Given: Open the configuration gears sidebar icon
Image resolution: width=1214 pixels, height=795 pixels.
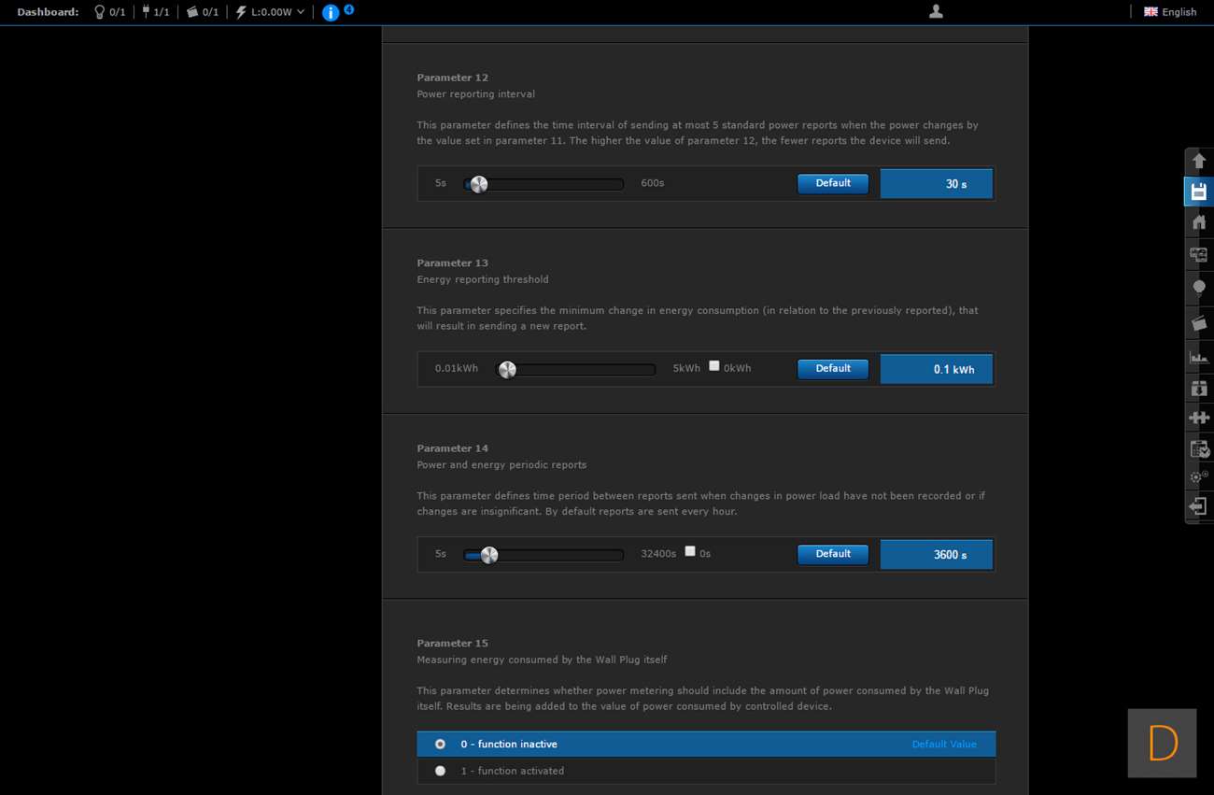Looking at the screenshot, I should (x=1199, y=476).
